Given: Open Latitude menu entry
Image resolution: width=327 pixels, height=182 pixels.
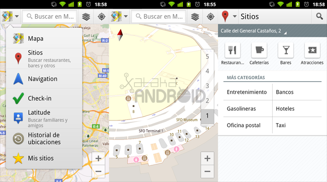Looking at the screenshot, I should coord(44,118).
